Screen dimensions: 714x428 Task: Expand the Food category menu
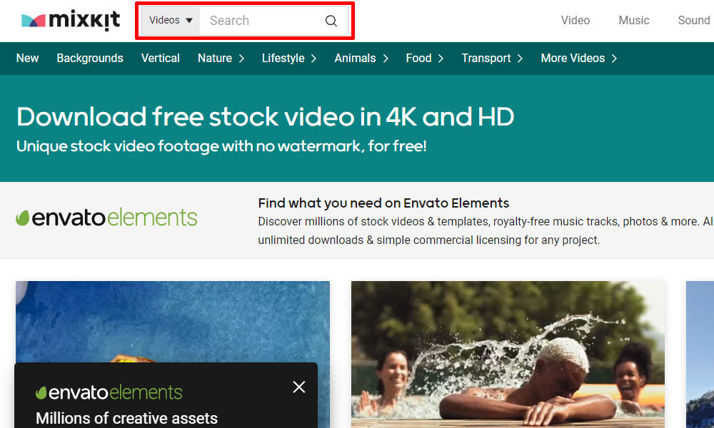[425, 58]
